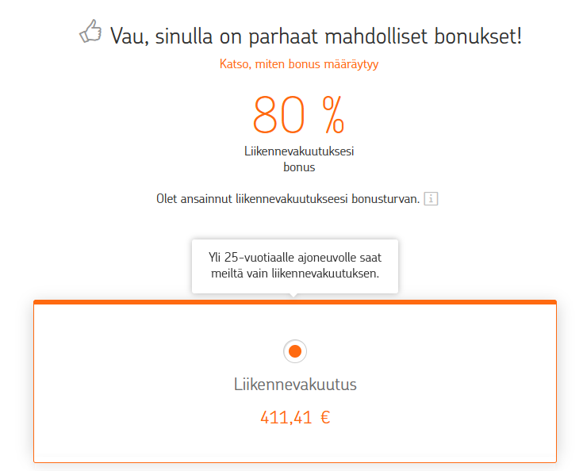The image size is (583, 471).
Task: Click the thumbs-up icon beside the heading
Action: pyautogui.click(x=91, y=33)
